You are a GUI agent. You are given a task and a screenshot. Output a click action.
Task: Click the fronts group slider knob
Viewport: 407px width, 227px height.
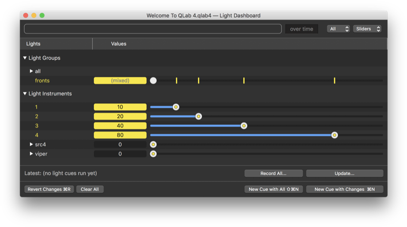click(x=153, y=81)
